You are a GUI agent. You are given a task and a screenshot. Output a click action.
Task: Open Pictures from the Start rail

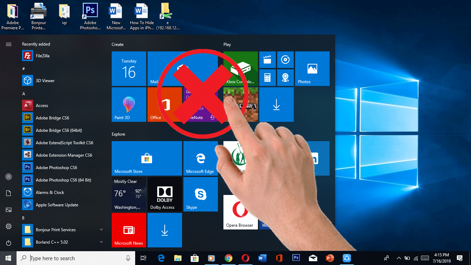tap(9, 210)
